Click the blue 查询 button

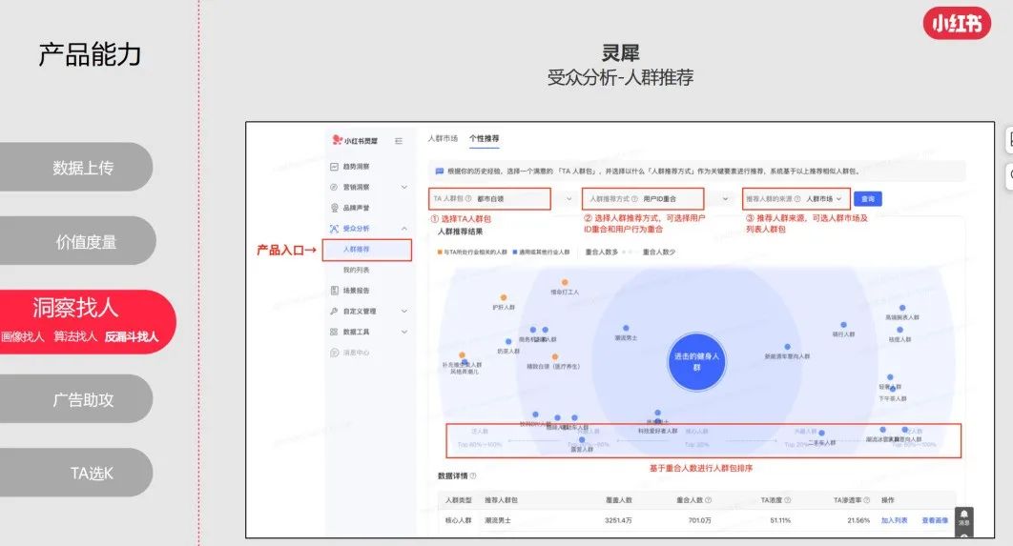[x=867, y=199]
